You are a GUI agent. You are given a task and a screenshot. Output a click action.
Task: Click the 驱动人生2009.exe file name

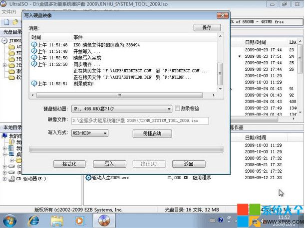click(110, 178)
